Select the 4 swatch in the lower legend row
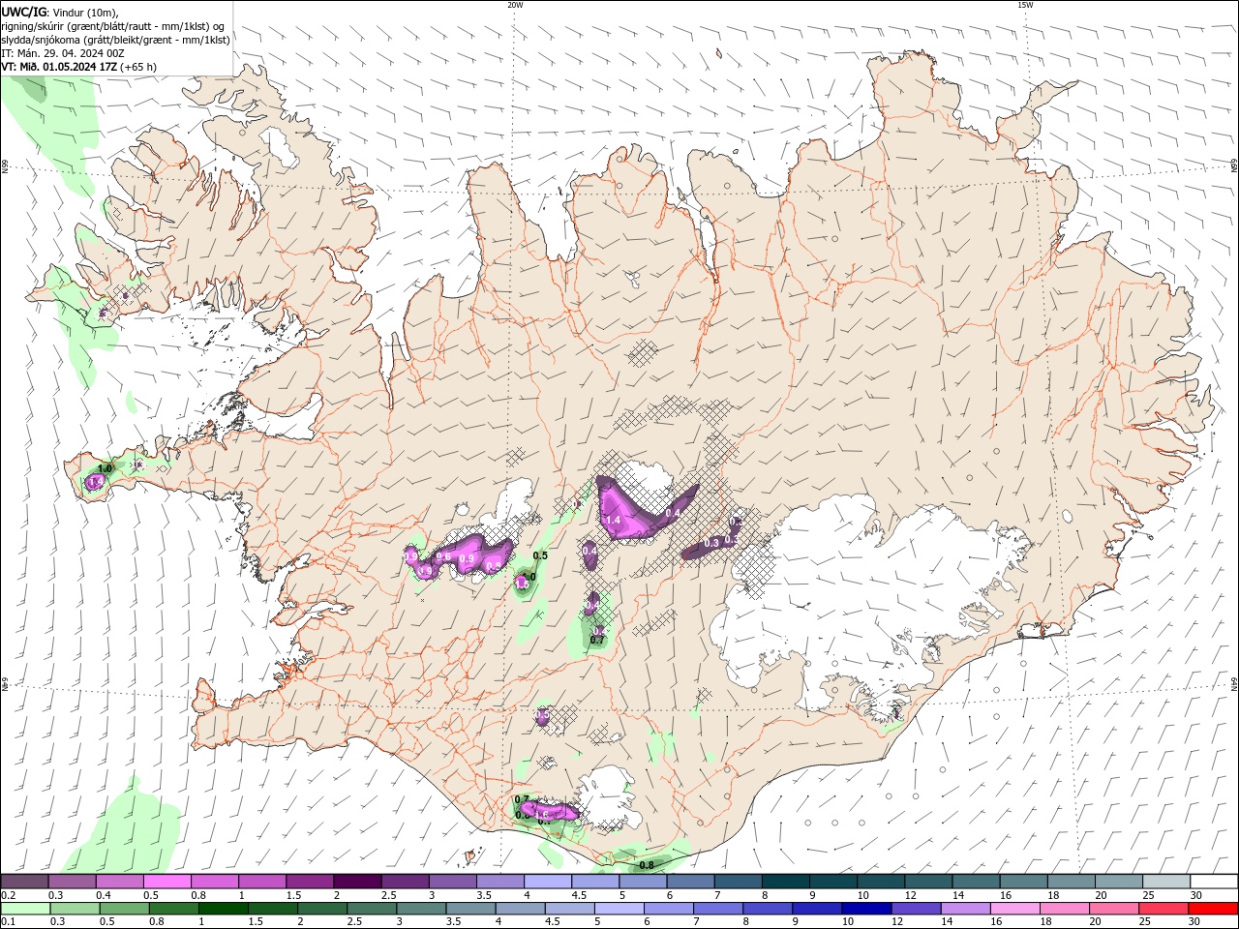Image resolution: width=1239 pixels, height=929 pixels. coord(520,909)
